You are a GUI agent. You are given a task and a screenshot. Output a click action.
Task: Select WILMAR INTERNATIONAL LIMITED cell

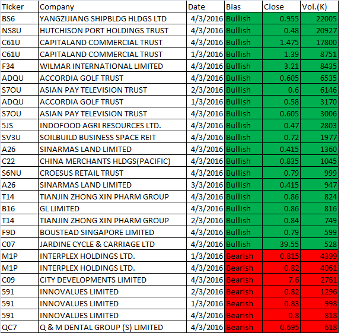point(112,66)
